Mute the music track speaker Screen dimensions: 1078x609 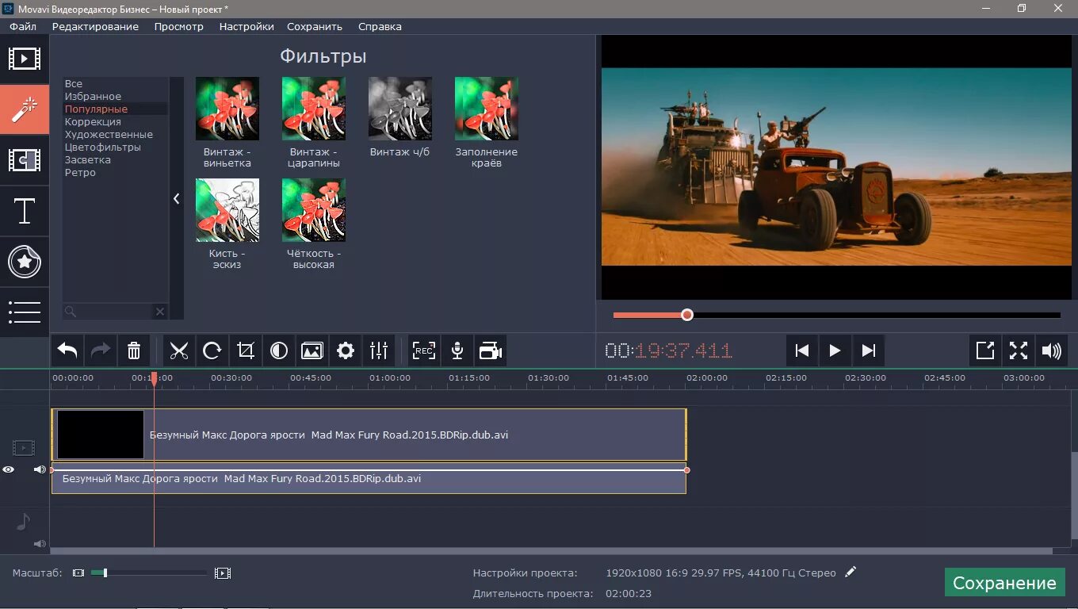click(40, 544)
